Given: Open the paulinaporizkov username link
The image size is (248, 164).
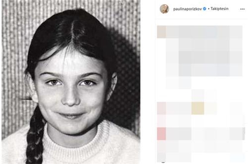Looking at the screenshot, I should (x=187, y=9).
